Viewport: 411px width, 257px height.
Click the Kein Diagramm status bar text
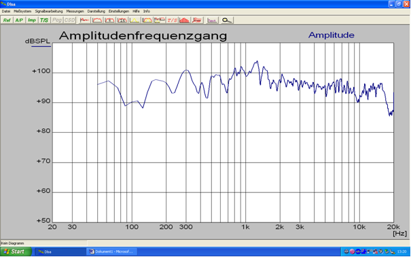coord(13,243)
